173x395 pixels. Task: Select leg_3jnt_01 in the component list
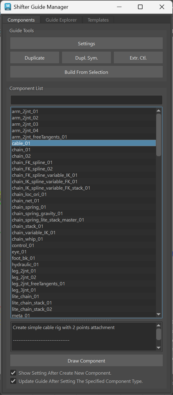coord(83,290)
